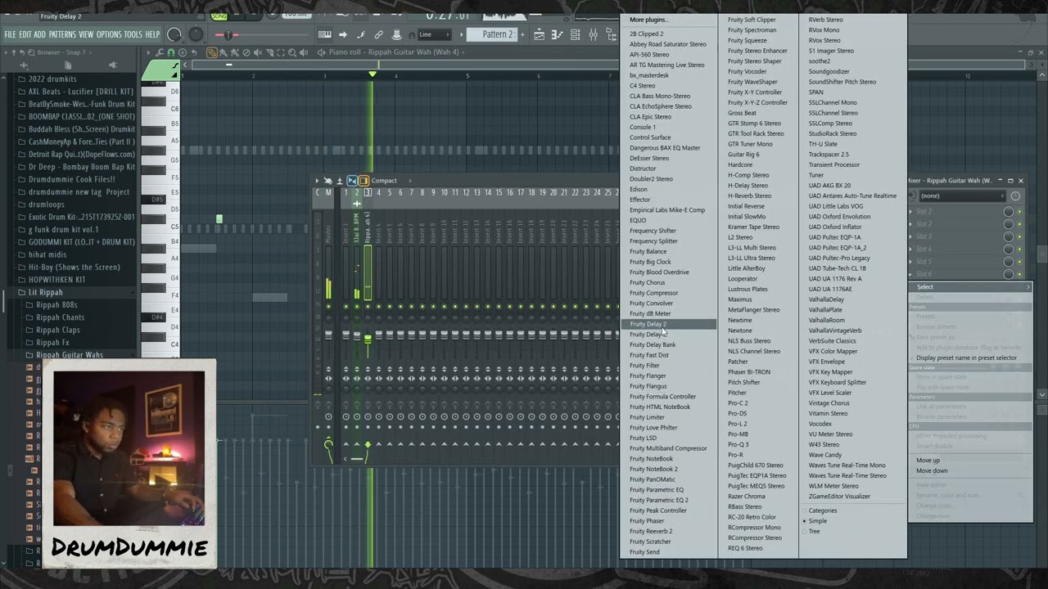Open the Mixer using its toolbar icon
Image resolution: width=1048 pixels, height=589 pixels.
coord(593,34)
